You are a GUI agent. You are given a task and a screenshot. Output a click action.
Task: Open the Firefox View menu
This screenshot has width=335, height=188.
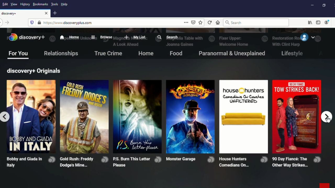[x=14, y=4]
